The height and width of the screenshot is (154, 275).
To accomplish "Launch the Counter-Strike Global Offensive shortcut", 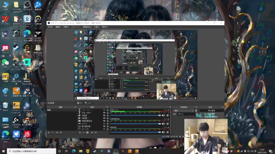I will [x=16, y=108].
